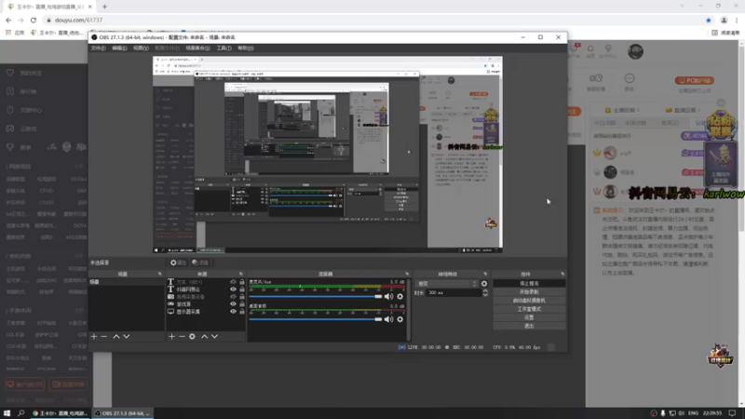Open user avatar on Douyu page header
This screenshot has width=745, height=419.
click(635, 51)
